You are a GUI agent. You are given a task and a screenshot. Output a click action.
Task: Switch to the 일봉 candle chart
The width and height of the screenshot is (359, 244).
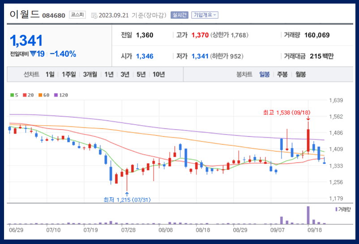point(265,74)
